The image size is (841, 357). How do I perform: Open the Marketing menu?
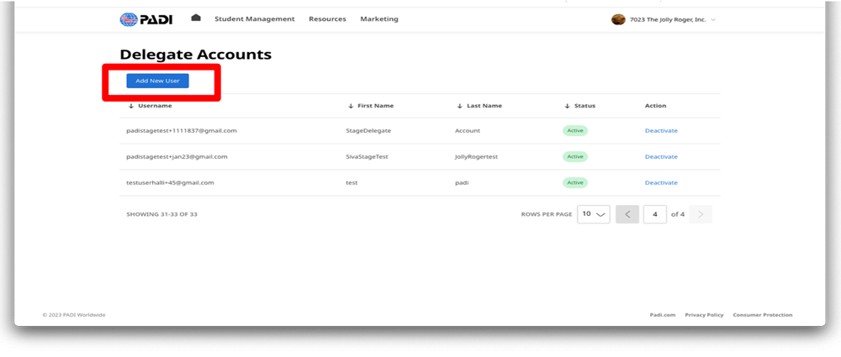[379, 19]
